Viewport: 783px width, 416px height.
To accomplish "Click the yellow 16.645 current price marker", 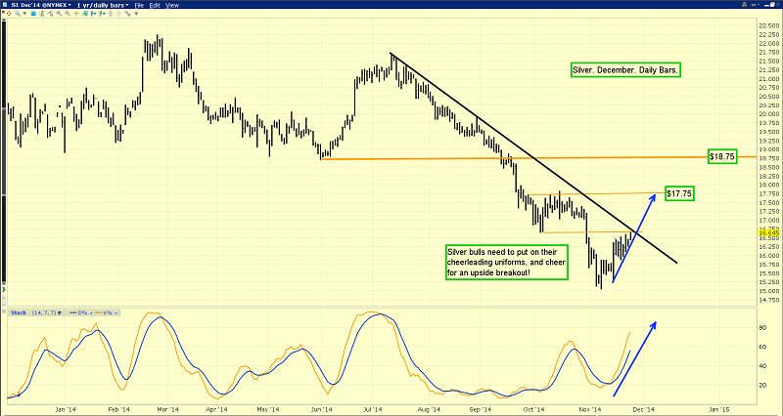I will [x=769, y=232].
